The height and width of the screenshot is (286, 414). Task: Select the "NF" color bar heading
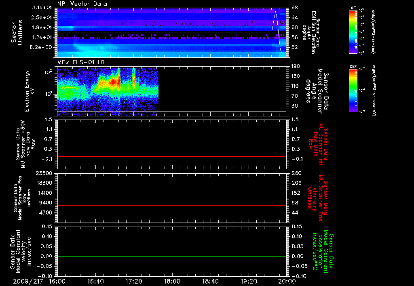(x=353, y=8)
